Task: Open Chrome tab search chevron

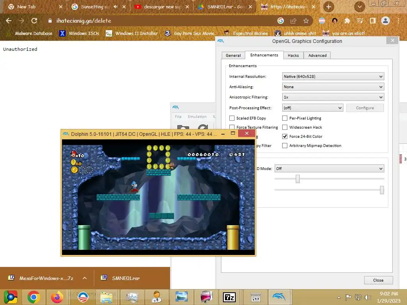Action: [359, 7]
